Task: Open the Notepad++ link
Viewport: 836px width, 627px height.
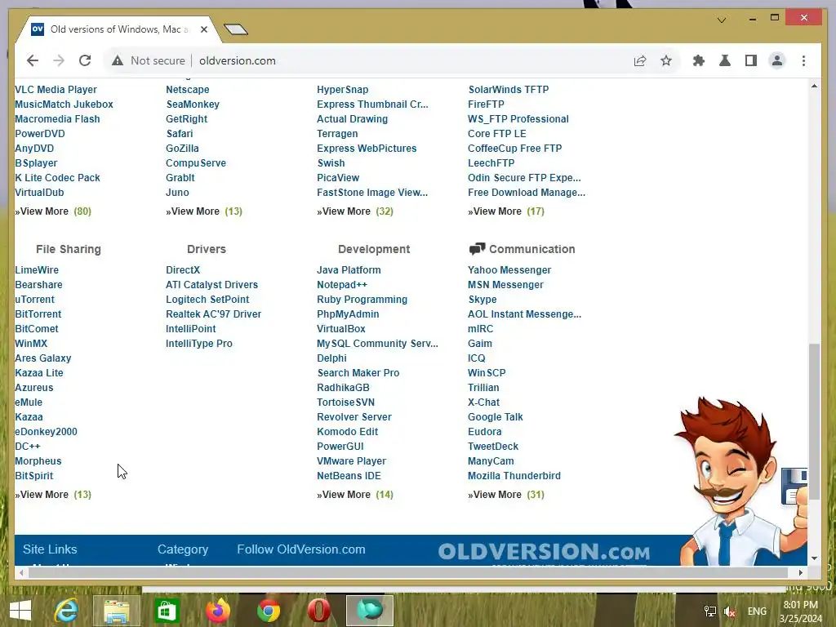Action: (x=342, y=285)
